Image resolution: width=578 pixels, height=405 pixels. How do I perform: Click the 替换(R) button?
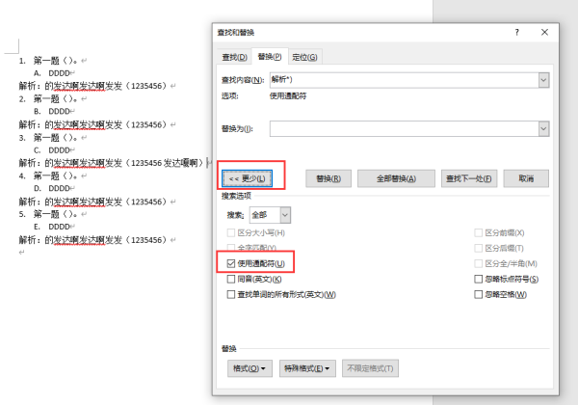click(x=328, y=178)
